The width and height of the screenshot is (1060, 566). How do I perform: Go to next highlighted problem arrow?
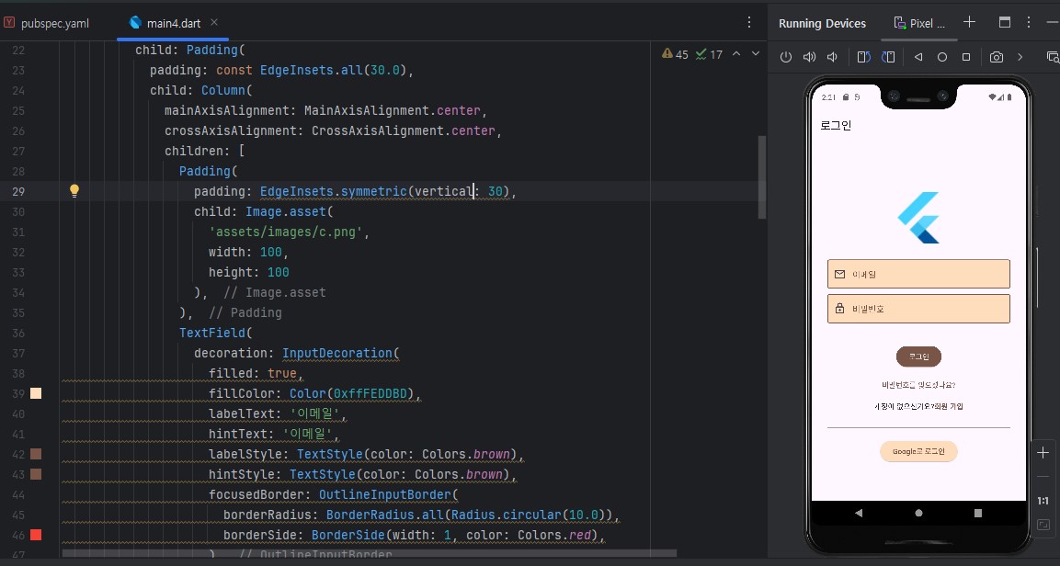(756, 54)
